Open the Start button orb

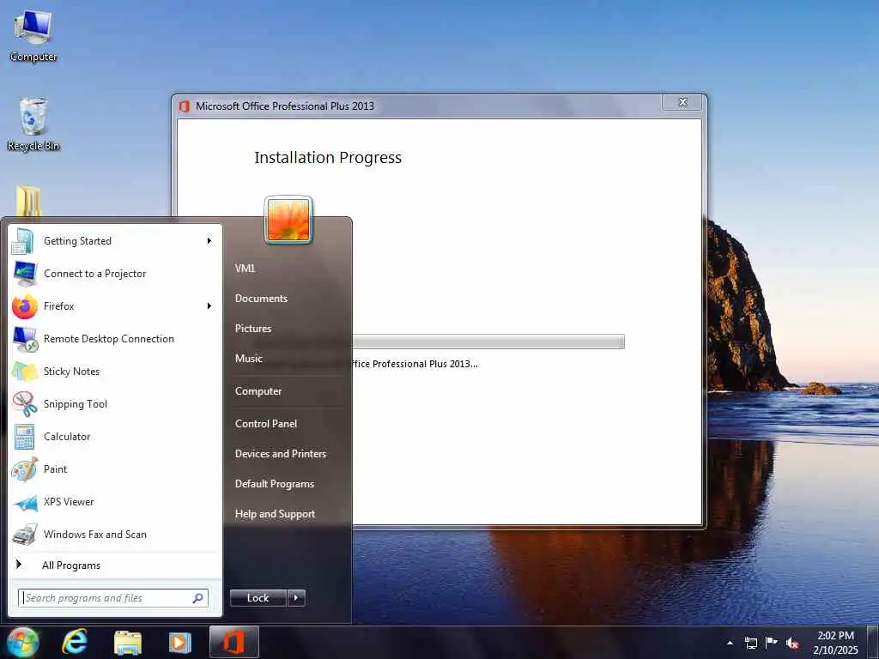[22, 642]
